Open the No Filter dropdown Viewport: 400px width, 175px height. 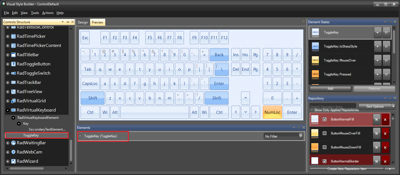[301, 136]
